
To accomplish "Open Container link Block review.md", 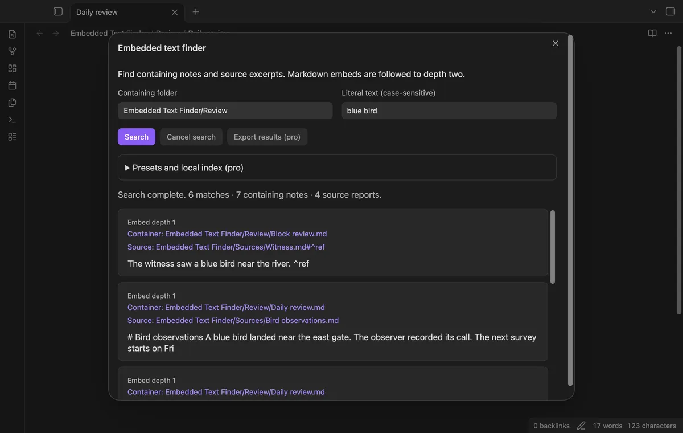I will [x=227, y=234].
